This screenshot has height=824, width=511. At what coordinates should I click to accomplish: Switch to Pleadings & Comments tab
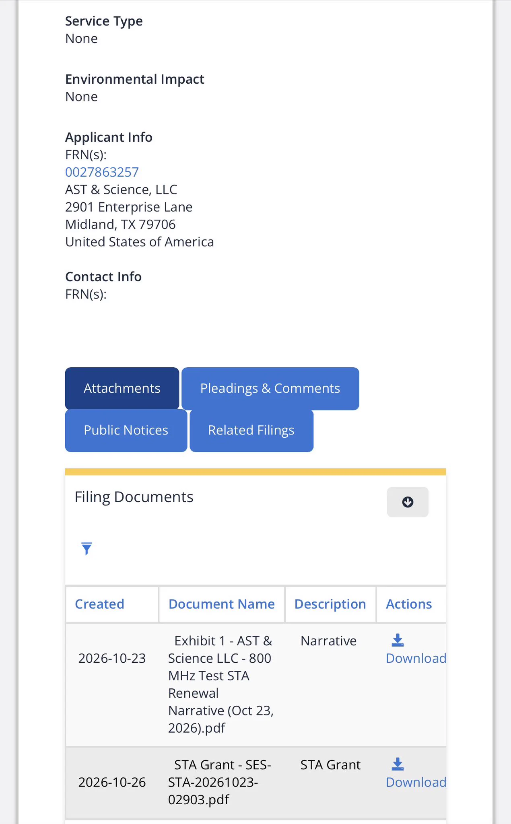click(270, 388)
